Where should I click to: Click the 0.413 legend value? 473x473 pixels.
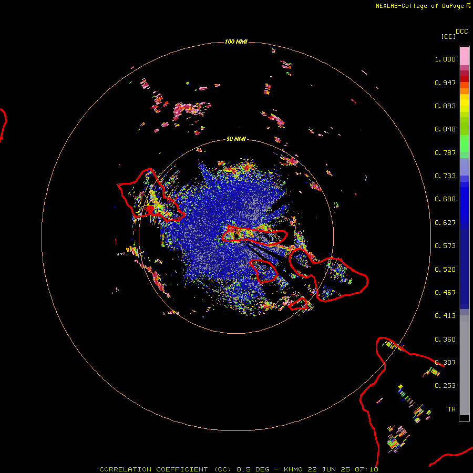[x=445, y=316]
